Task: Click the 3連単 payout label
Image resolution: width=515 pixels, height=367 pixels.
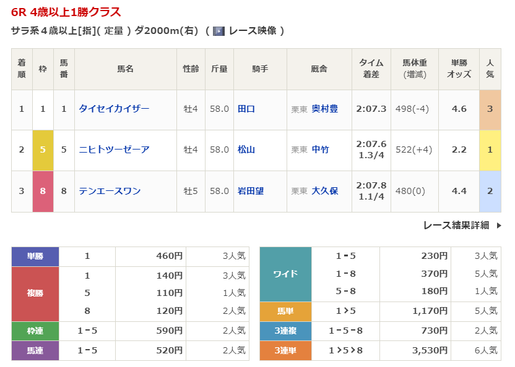Action: [285, 350]
